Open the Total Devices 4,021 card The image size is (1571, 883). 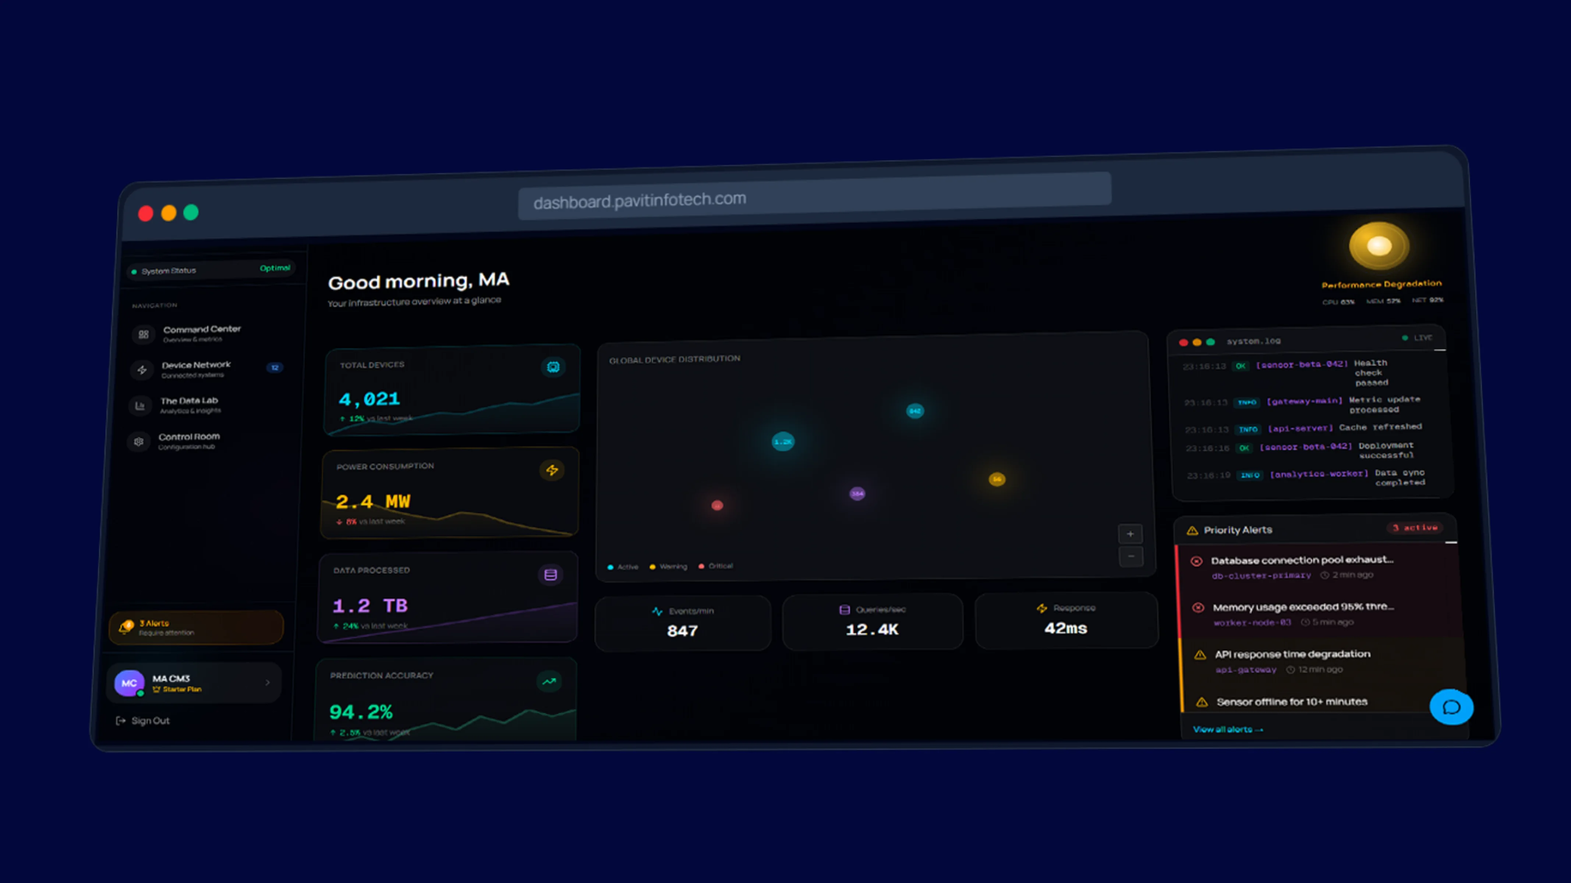452,390
